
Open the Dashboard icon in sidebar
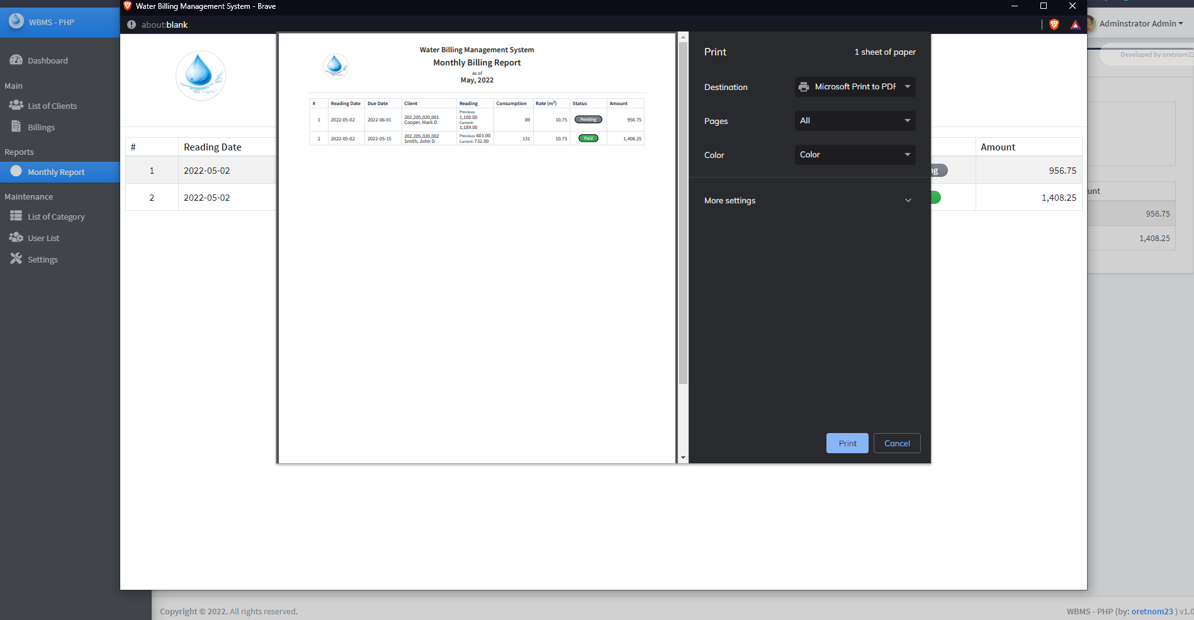point(16,60)
